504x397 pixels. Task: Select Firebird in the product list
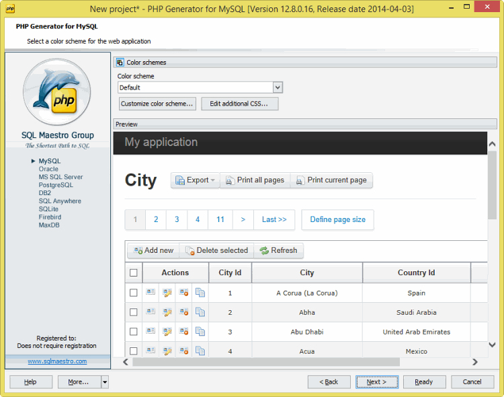50,217
